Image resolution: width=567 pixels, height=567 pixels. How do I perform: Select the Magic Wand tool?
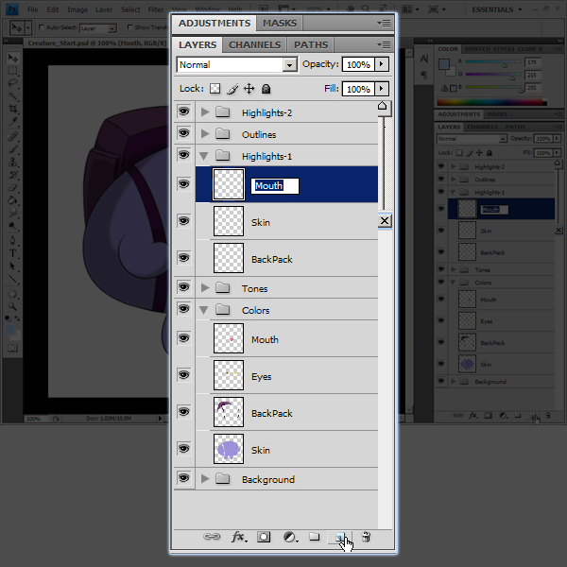12,95
